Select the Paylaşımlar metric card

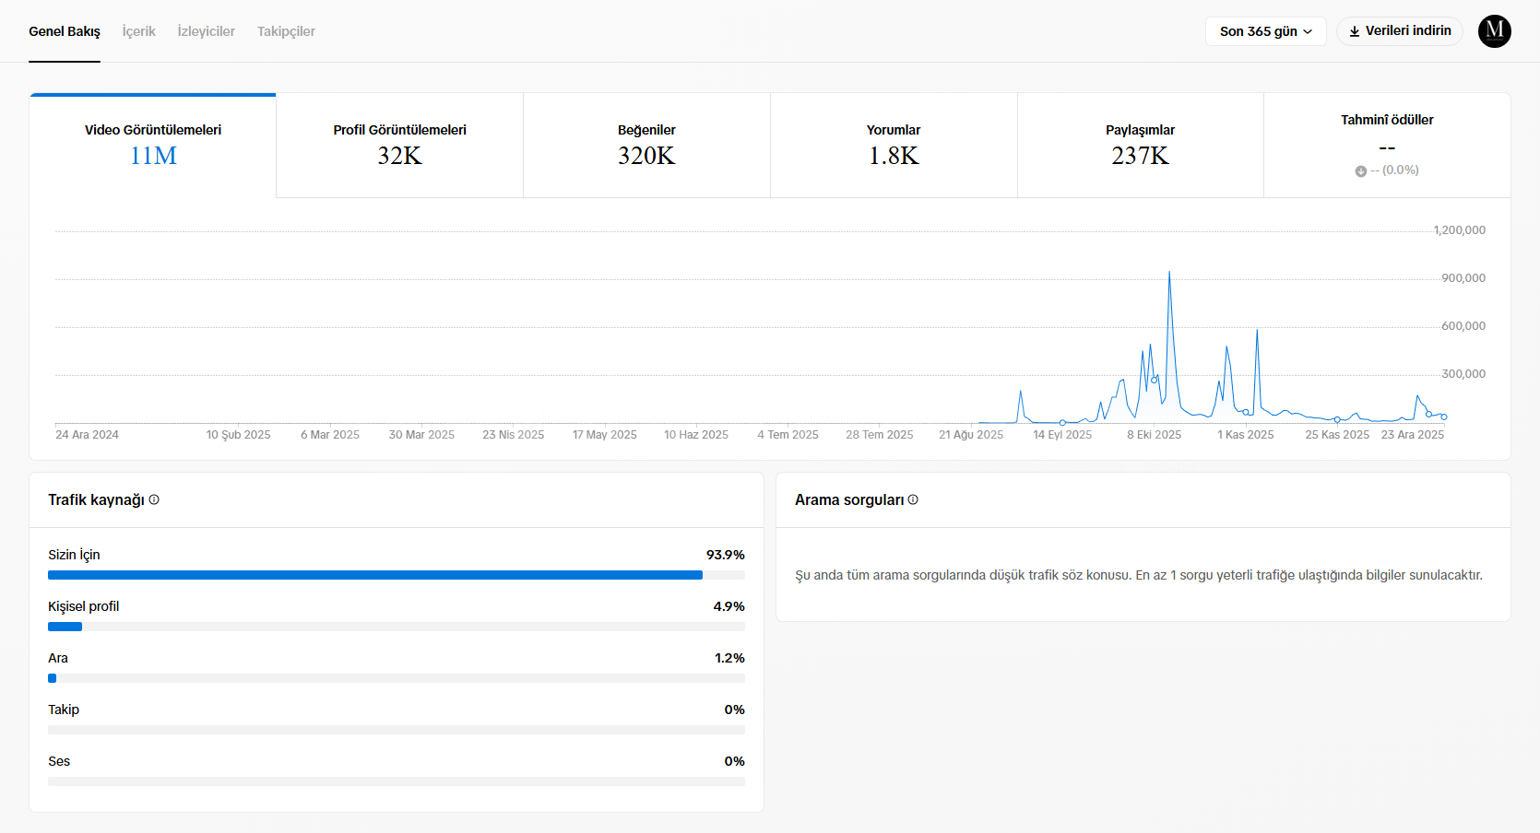(x=1140, y=145)
